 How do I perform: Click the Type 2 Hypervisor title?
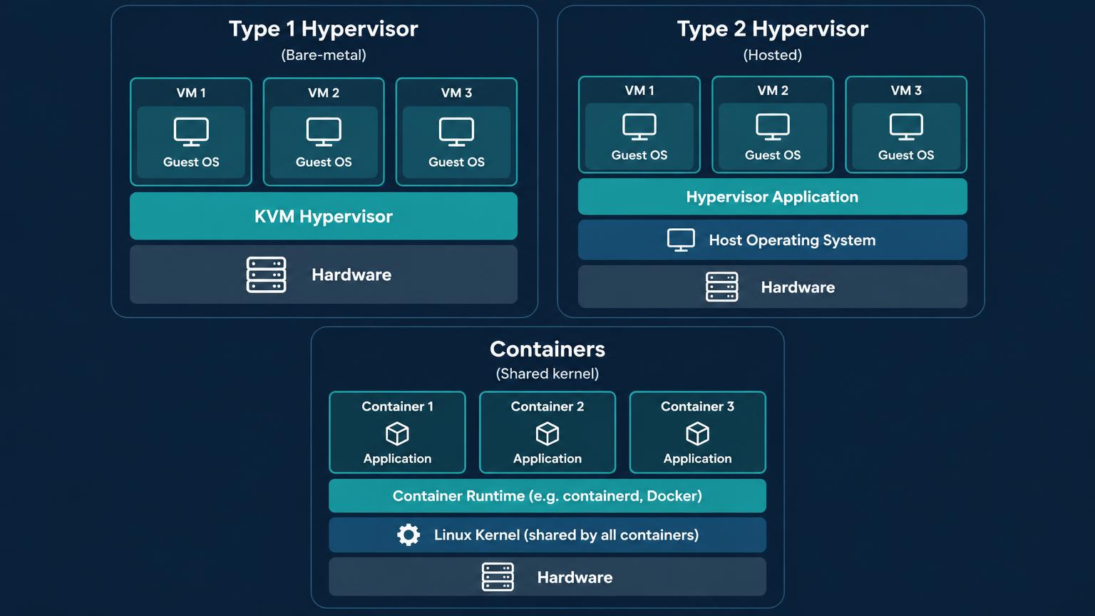[773, 29]
